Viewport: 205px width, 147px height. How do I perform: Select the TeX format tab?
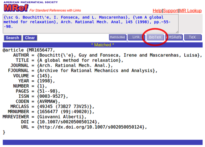(x=193, y=37)
